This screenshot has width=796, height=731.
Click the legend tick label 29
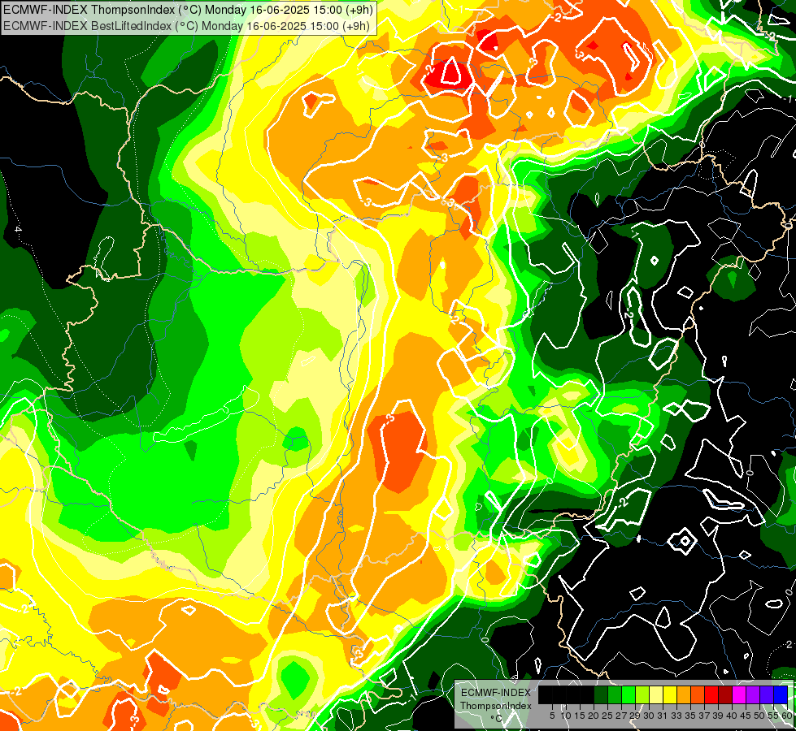[x=635, y=716]
